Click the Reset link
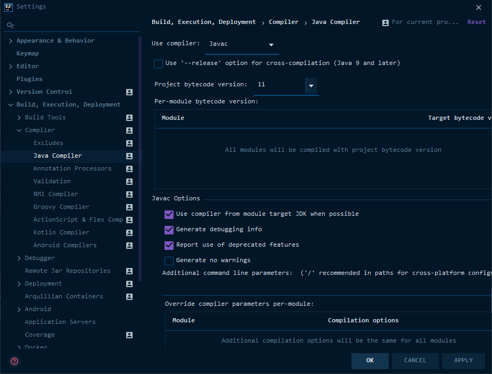 click(476, 22)
